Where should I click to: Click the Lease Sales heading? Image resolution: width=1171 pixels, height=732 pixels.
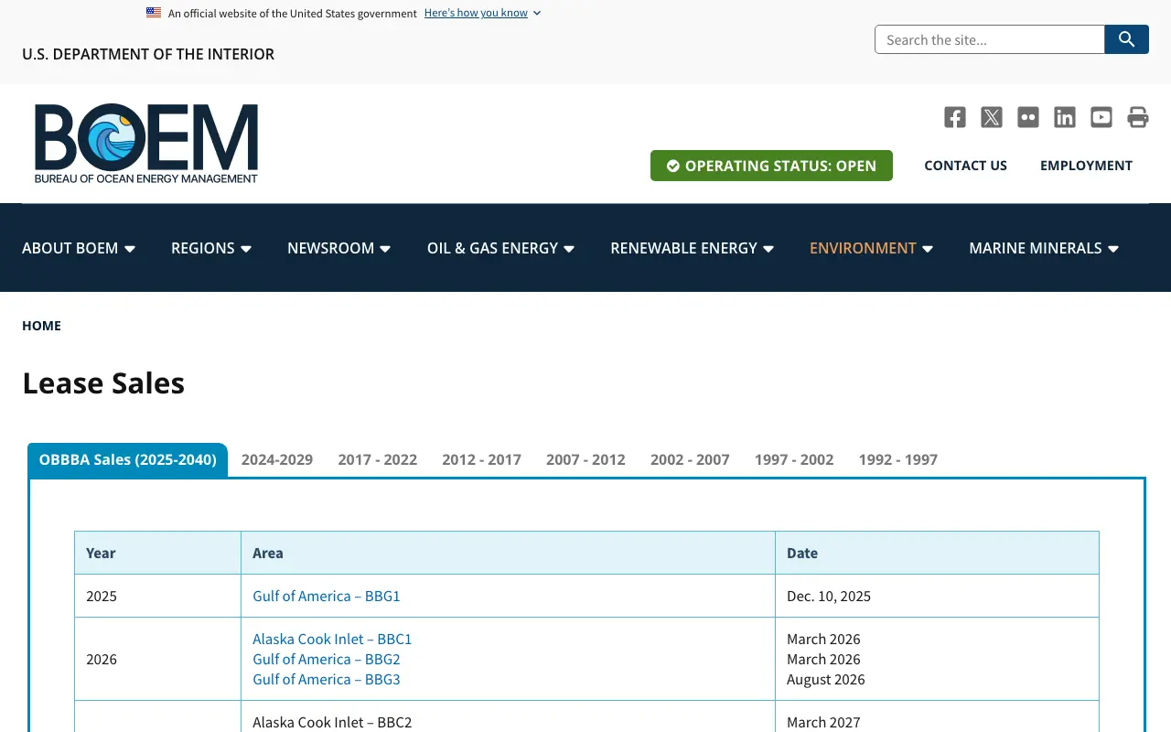(x=103, y=382)
